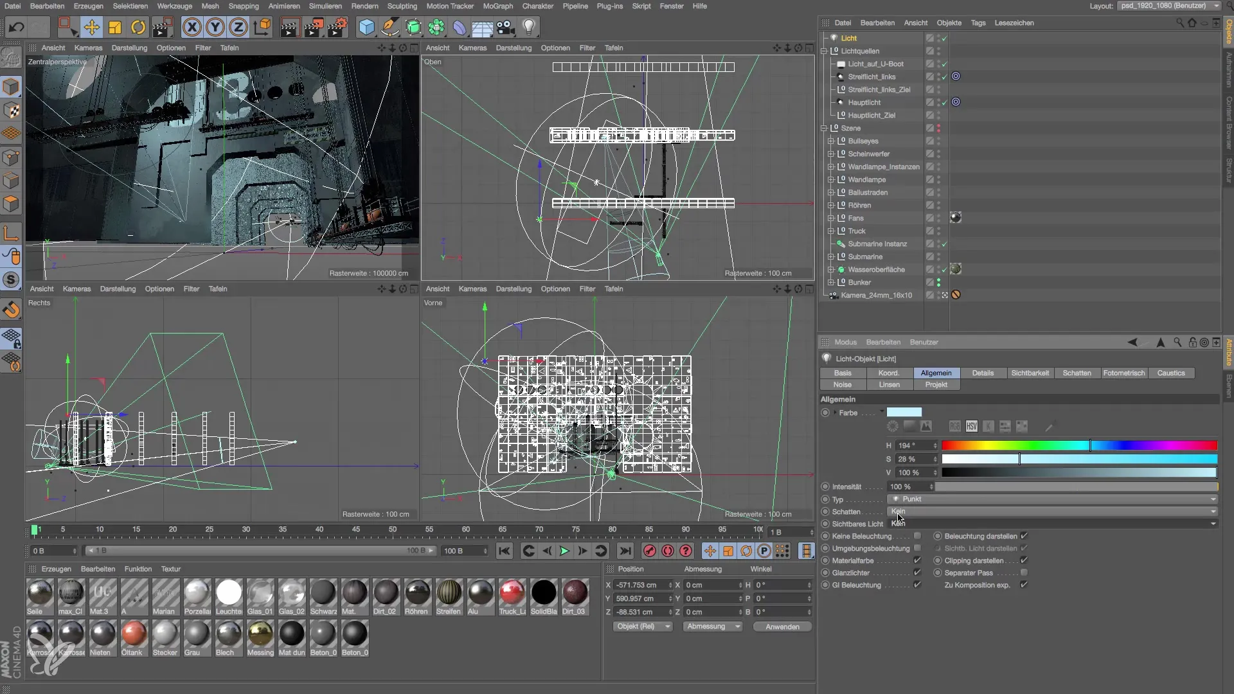Click the Anwenden button
This screenshot has height=694, width=1234.
tap(782, 627)
